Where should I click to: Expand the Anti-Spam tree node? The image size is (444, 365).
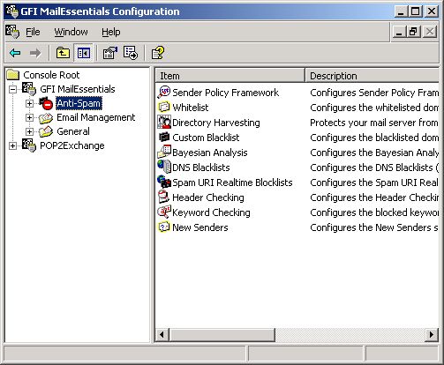tap(29, 103)
